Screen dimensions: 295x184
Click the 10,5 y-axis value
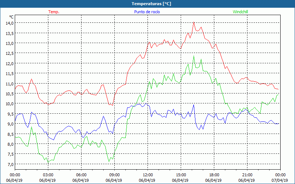pos(10,93)
